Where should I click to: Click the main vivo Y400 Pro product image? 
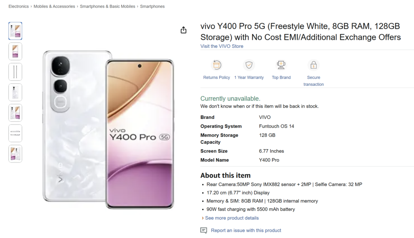(108, 129)
